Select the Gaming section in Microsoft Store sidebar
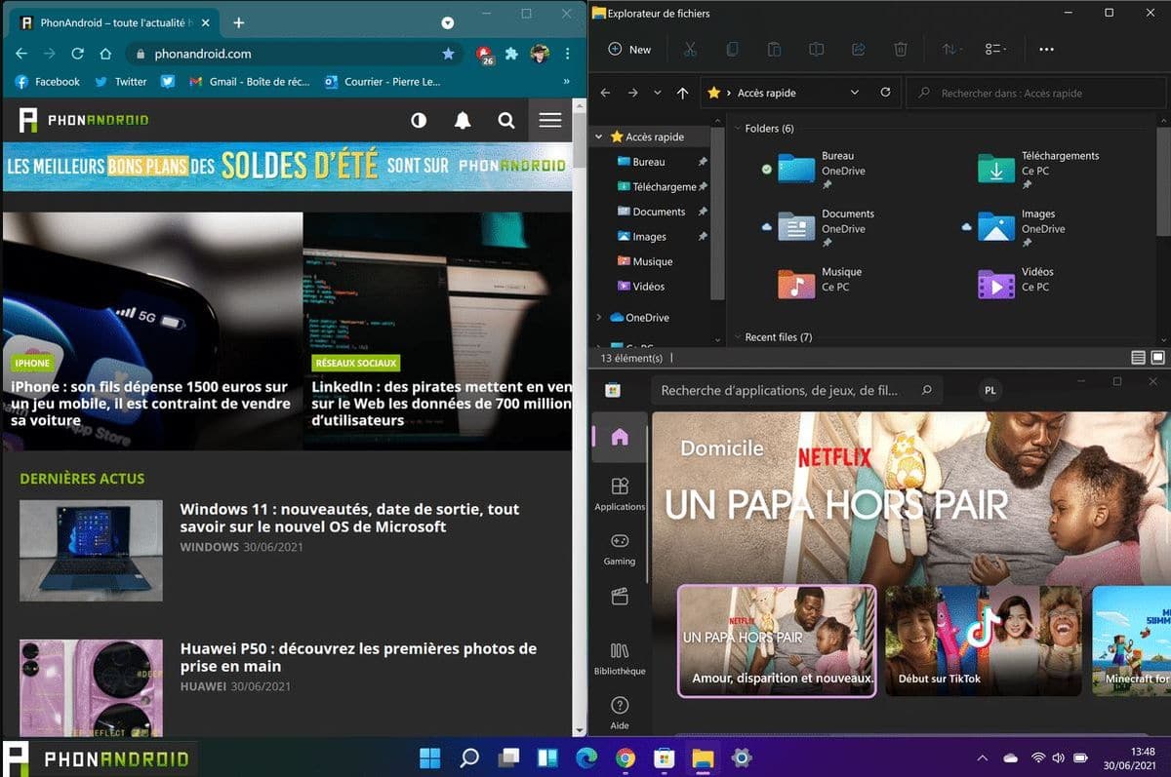This screenshot has height=777, width=1171. [x=620, y=546]
